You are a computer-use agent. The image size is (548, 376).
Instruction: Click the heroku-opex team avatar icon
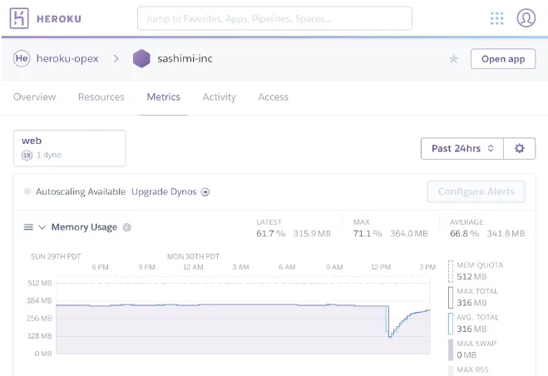(22, 59)
